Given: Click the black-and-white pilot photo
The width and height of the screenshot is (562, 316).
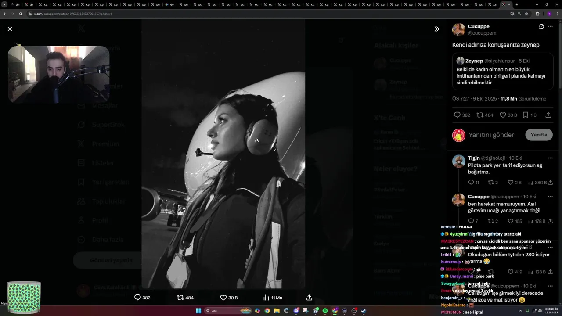Looking at the screenshot, I should click(x=223, y=154).
